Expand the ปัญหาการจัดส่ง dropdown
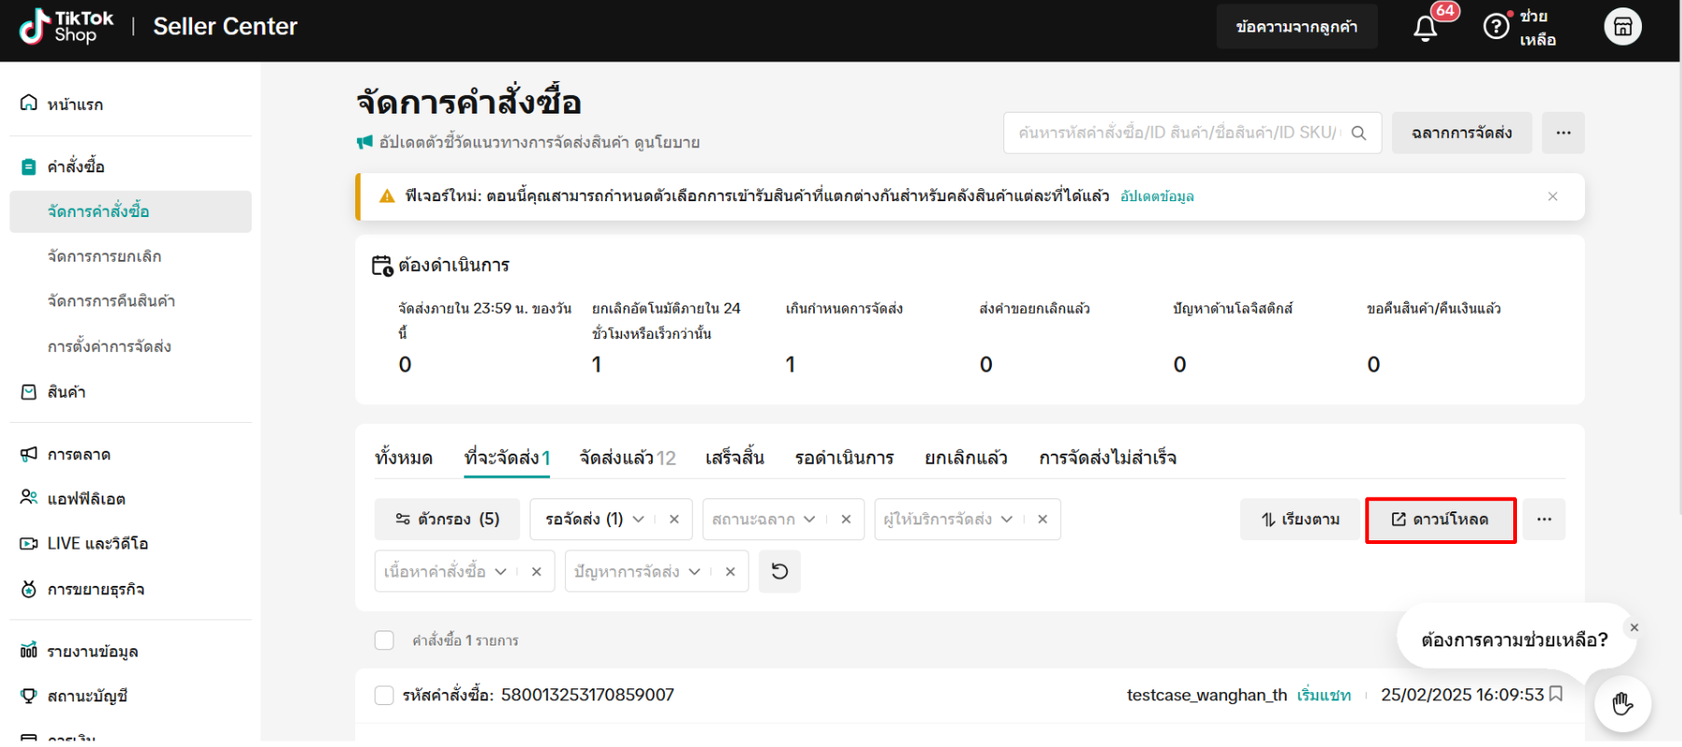This screenshot has width=1682, height=747. point(695,572)
